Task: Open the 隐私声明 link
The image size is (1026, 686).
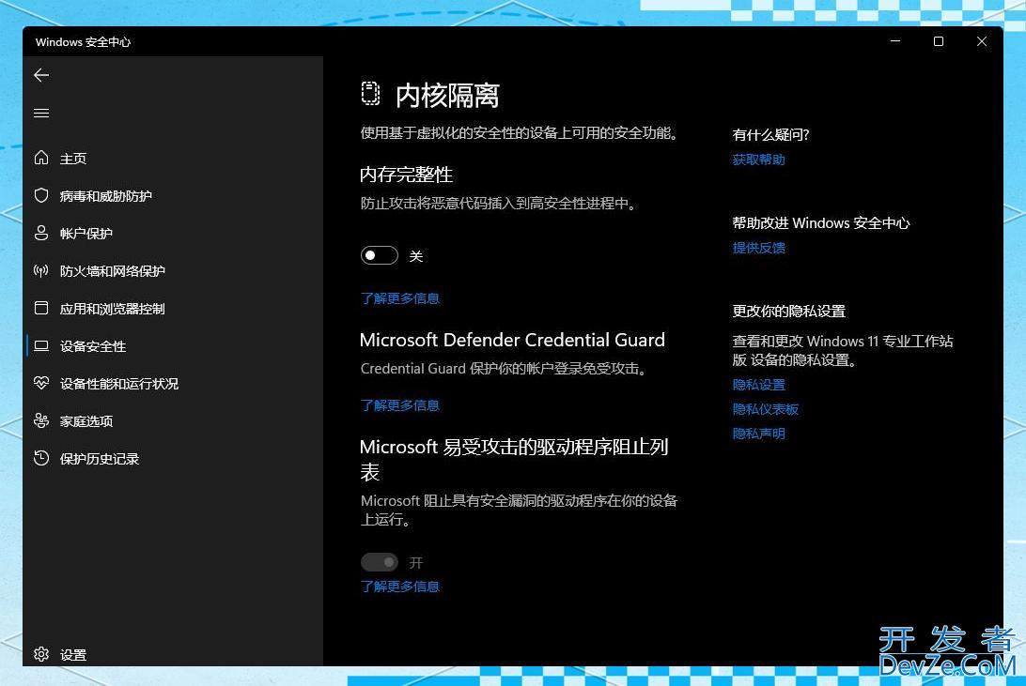Action: (758, 434)
